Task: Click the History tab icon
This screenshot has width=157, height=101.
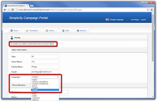Action: point(47,30)
